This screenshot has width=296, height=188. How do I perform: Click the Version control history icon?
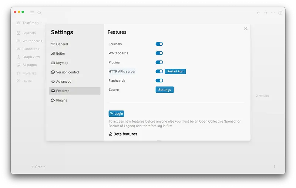(x=53, y=72)
